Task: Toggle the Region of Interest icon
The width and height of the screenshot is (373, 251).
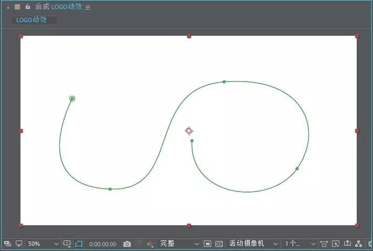Action: pos(208,244)
